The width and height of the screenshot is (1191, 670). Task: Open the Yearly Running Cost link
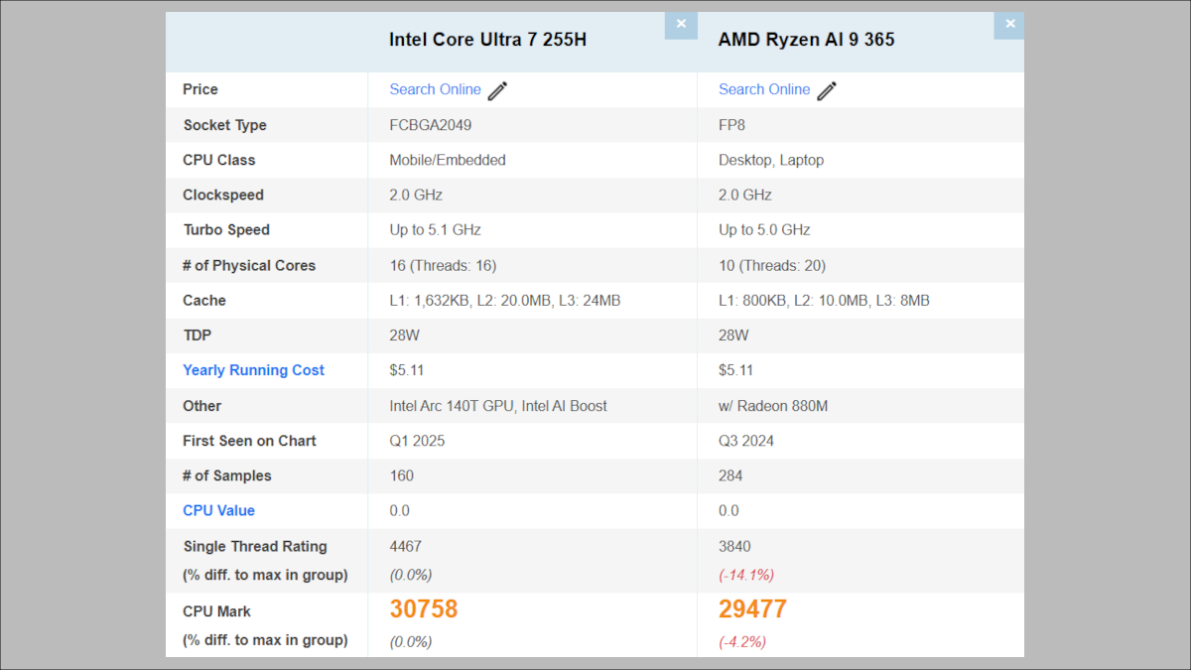[x=253, y=370]
